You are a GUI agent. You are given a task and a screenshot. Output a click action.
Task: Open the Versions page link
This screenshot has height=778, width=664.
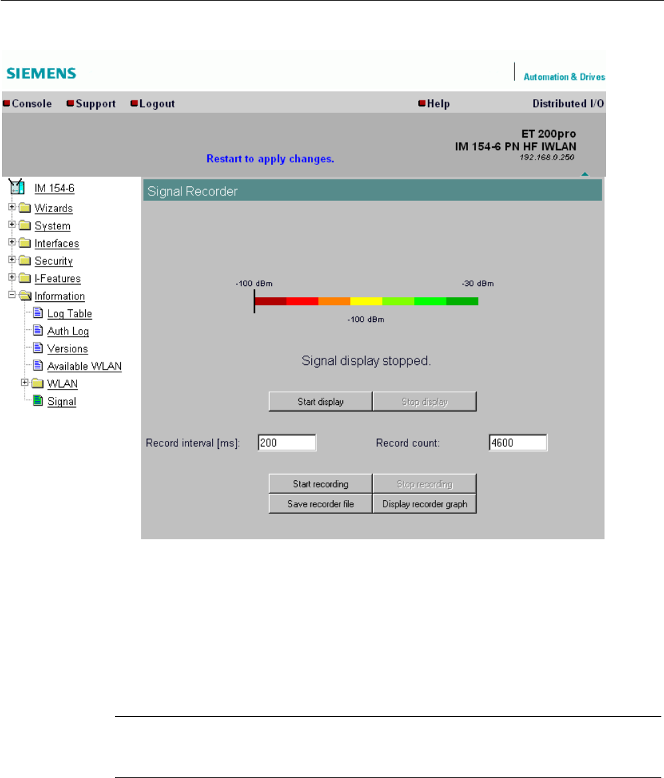click(x=67, y=349)
